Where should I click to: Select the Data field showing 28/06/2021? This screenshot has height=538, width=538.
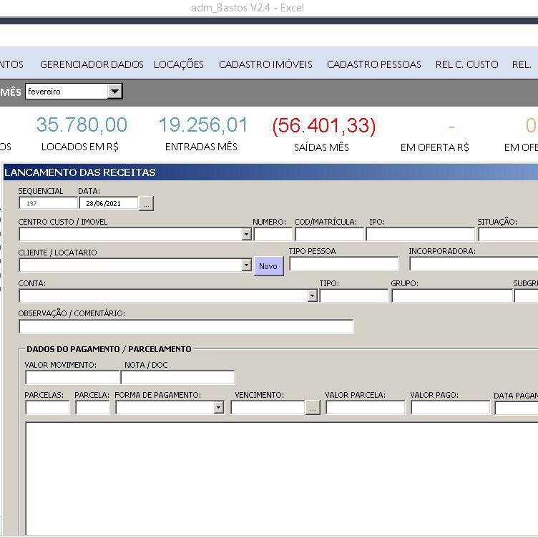click(x=108, y=204)
